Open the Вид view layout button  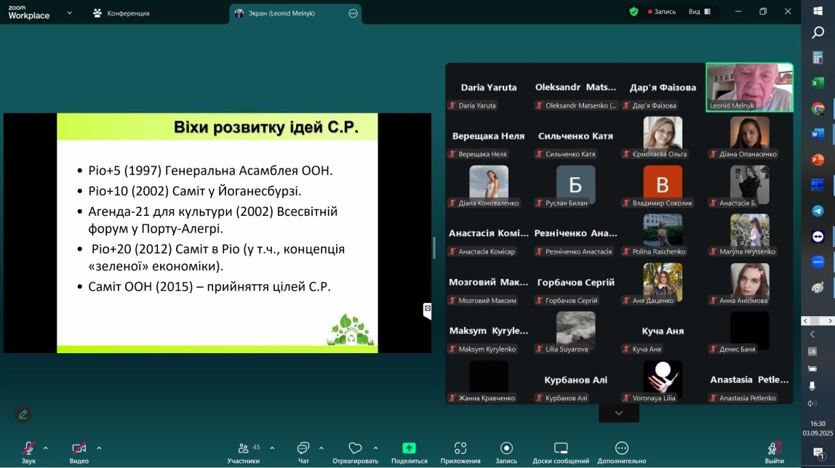click(699, 12)
